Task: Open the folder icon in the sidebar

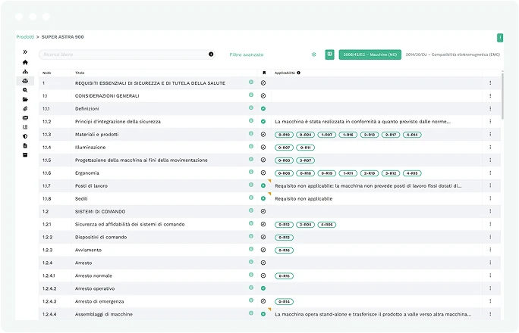Action: pyautogui.click(x=25, y=99)
